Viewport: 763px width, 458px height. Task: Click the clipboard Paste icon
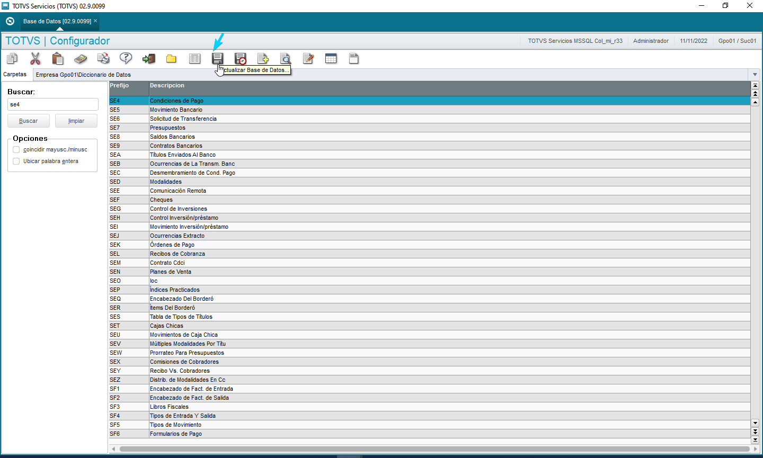(x=58, y=58)
